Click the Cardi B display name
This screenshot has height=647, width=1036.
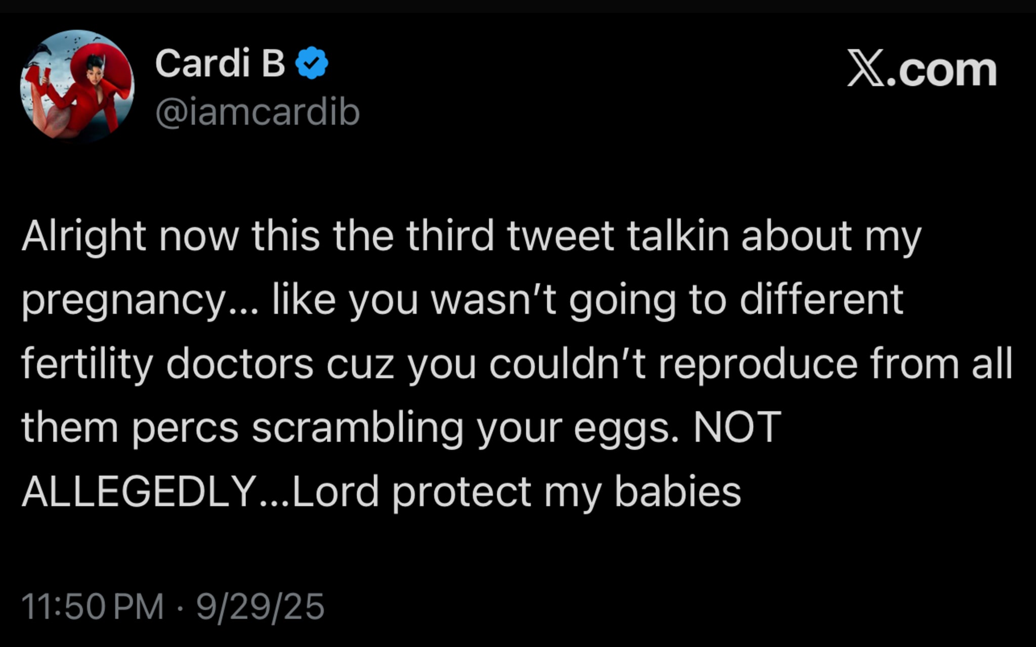(220, 63)
